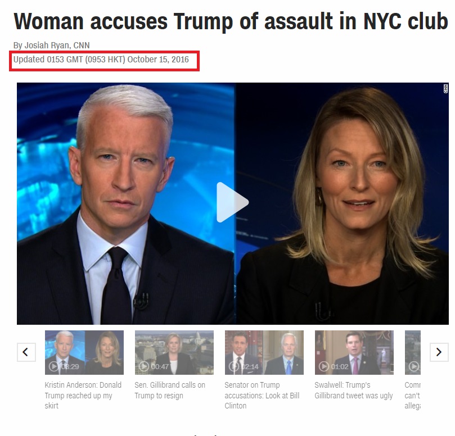The image size is (455, 436).
Task: Click the CNN logo watermark on the video
Action: [445, 89]
